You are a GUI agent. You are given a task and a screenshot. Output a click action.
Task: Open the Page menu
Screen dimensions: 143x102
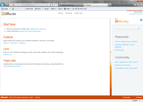(x=47, y=9)
